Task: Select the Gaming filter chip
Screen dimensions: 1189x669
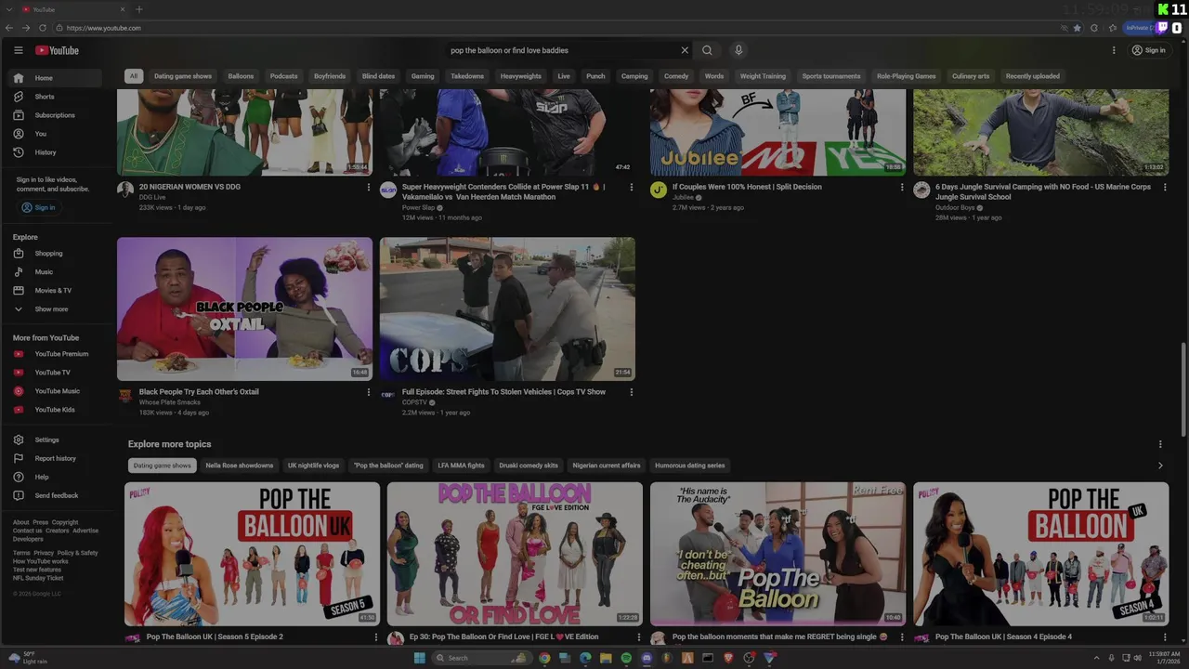Action: tap(423, 76)
